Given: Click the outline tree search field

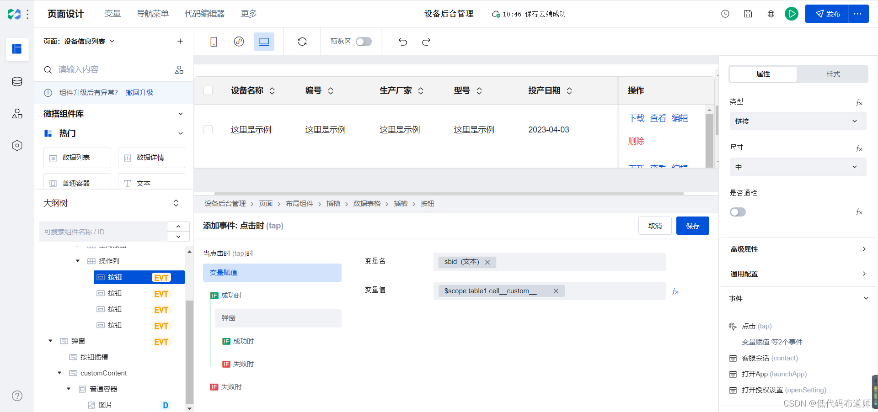Looking at the screenshot, I should pyautogui.click(x=103, y=232).
